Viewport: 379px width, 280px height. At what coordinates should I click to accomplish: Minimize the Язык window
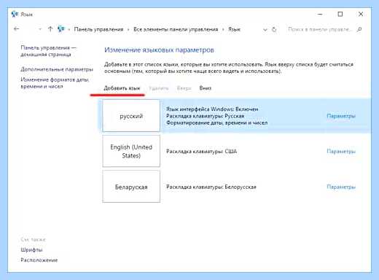tap(320, 15)
